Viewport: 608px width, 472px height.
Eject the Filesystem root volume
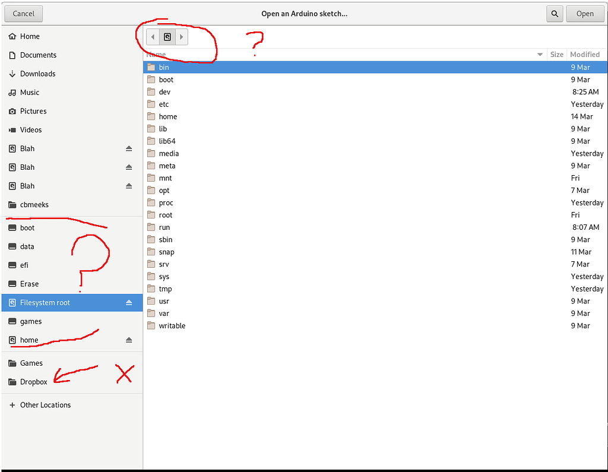[x=129, y=302]
